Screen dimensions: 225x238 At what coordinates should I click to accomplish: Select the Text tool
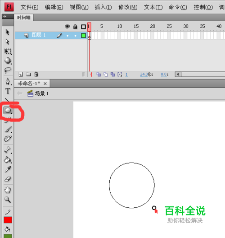(x=8, y=91)
